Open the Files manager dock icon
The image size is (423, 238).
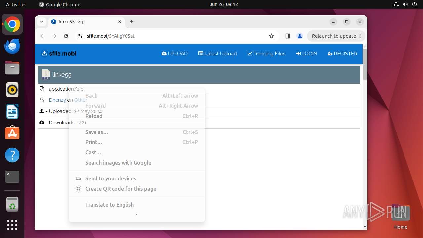click(x=12, y=68)
